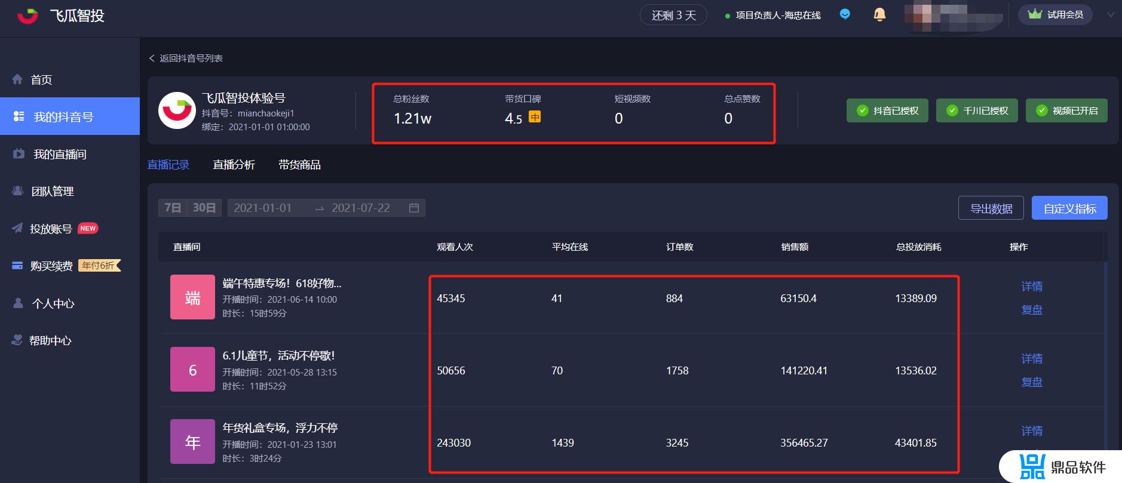Click the 总粉丝数 1.21w stat
Viewport: 1122px width, 483px height.
click(412, 110)
